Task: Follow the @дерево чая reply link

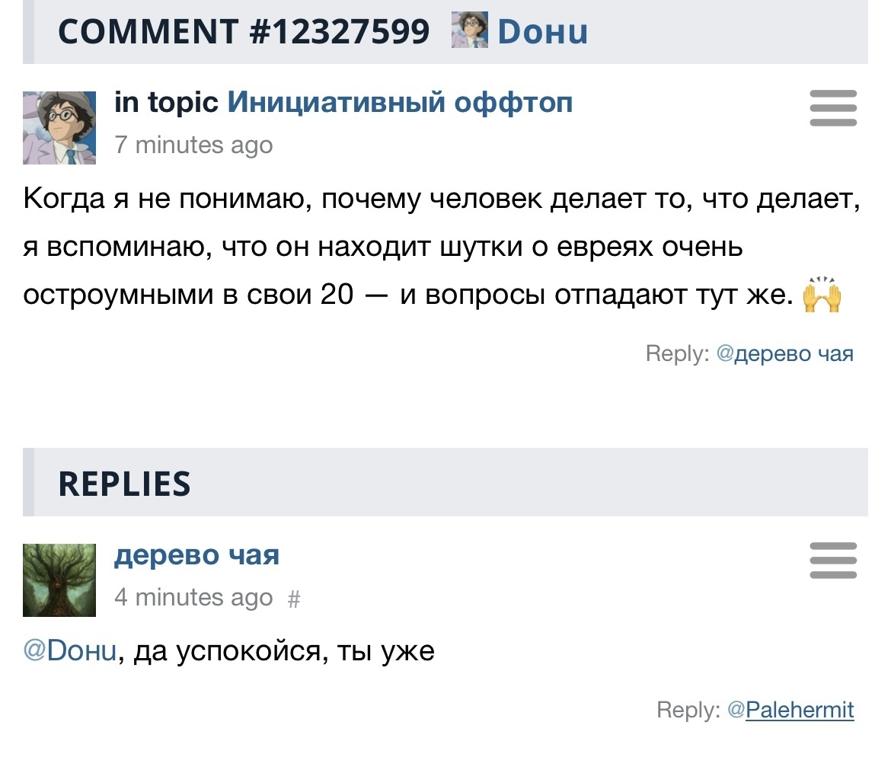Action: (785, 353)
